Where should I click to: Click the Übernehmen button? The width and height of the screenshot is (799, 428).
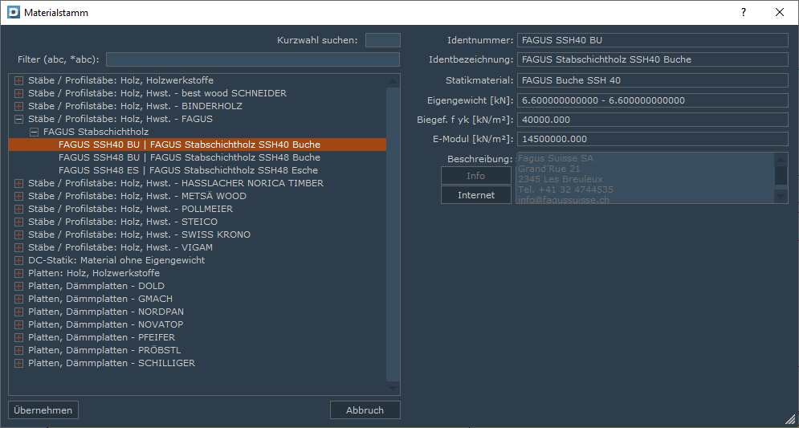[x=43, y=410]
